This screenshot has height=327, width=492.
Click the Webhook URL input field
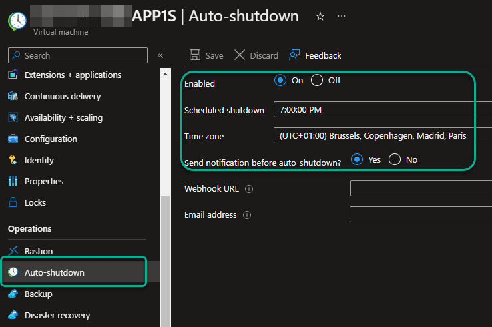[x=421, y=189]
